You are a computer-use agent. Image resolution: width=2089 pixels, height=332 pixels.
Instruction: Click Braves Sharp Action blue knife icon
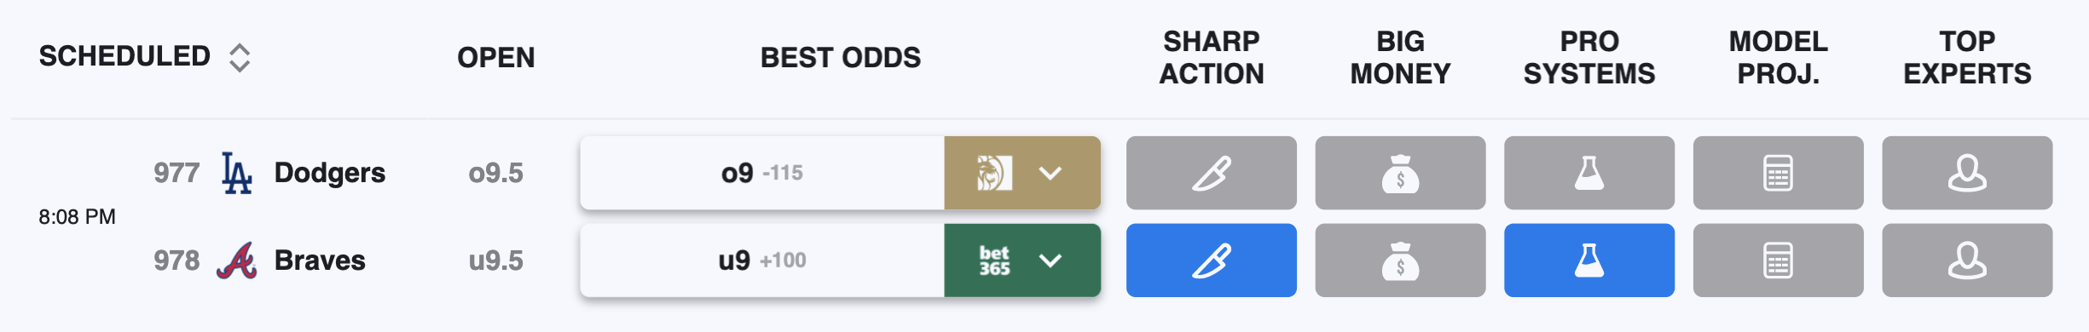pyautogui.click(x=1211, y=260)
